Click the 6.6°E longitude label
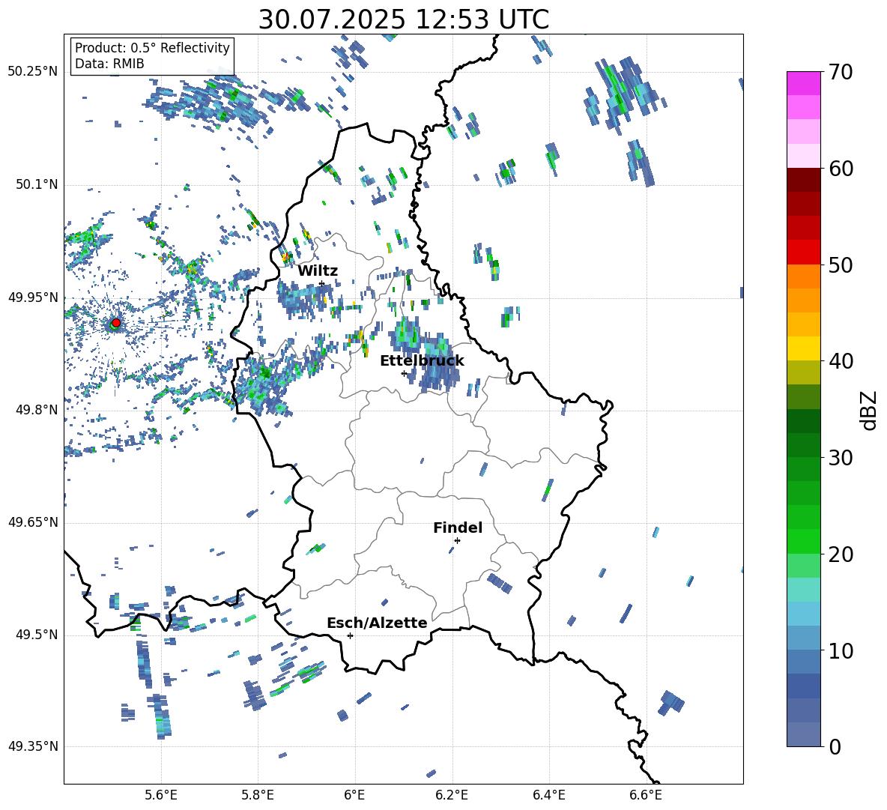The image size is (887, 810). coord(646,795)
